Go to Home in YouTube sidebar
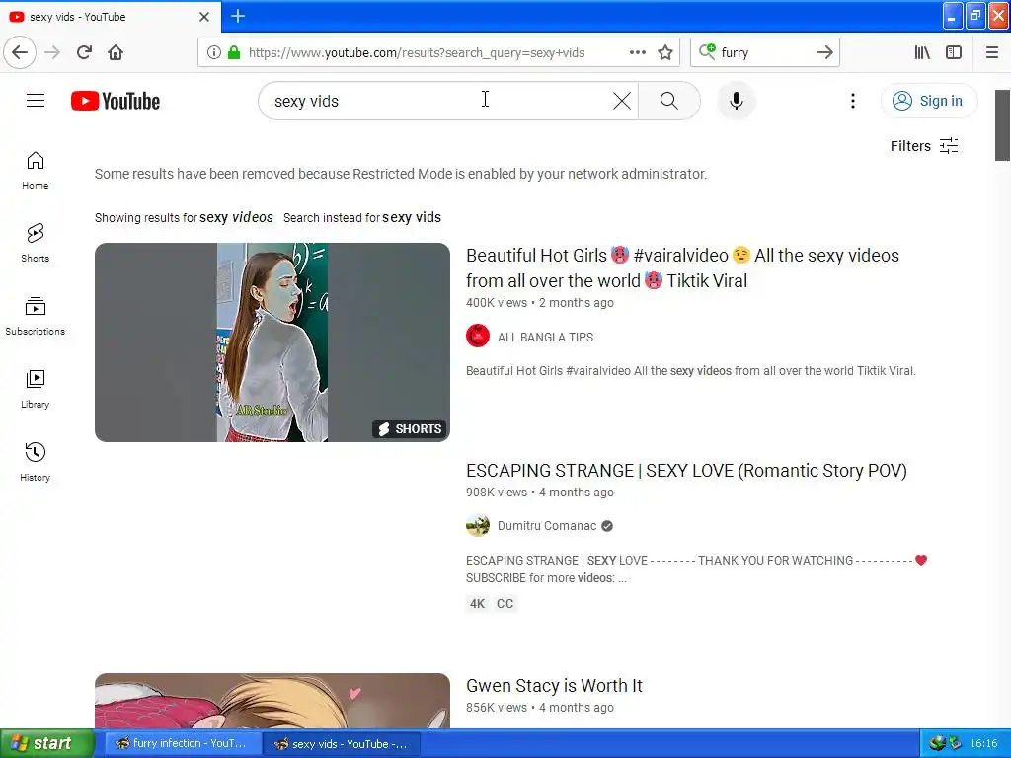1011x758 pixels. tap(35, 171)
